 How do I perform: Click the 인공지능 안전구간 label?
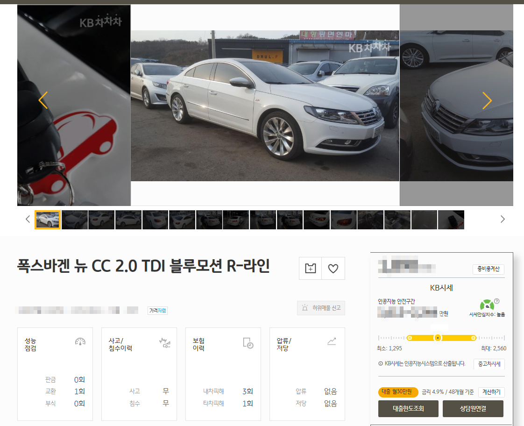[397, 301]
